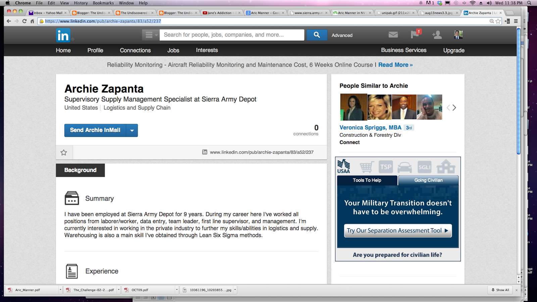Click the public profile URL link
The height and width of the screenshot is (302, 537).
(x=261, y=152)
